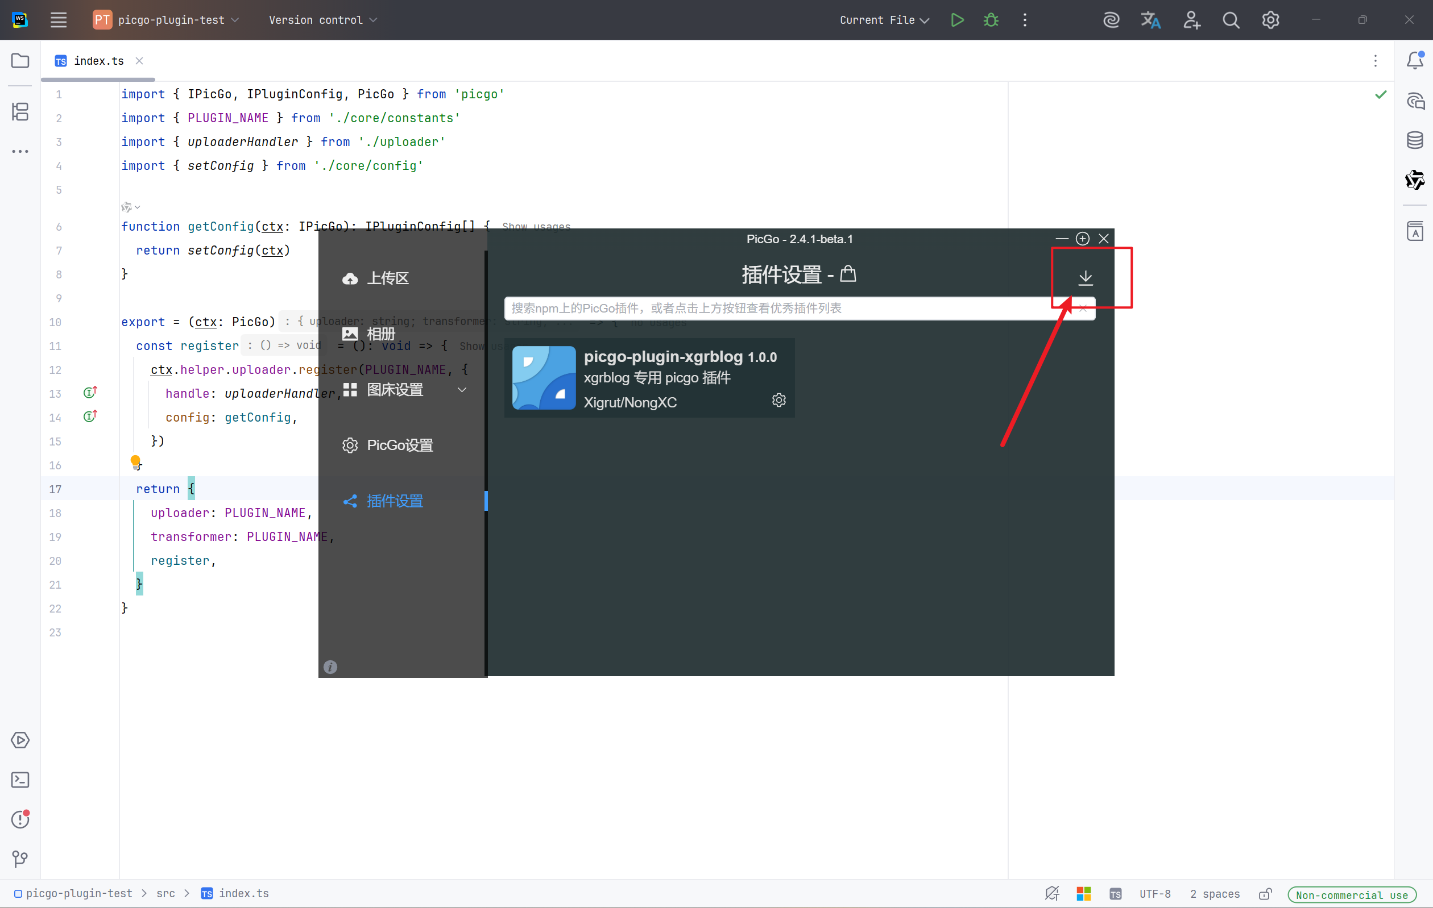Image resolution: width=1433 pixels, height=908 pixels.
Task: Open the Notifications bell
Action: 1415,60
